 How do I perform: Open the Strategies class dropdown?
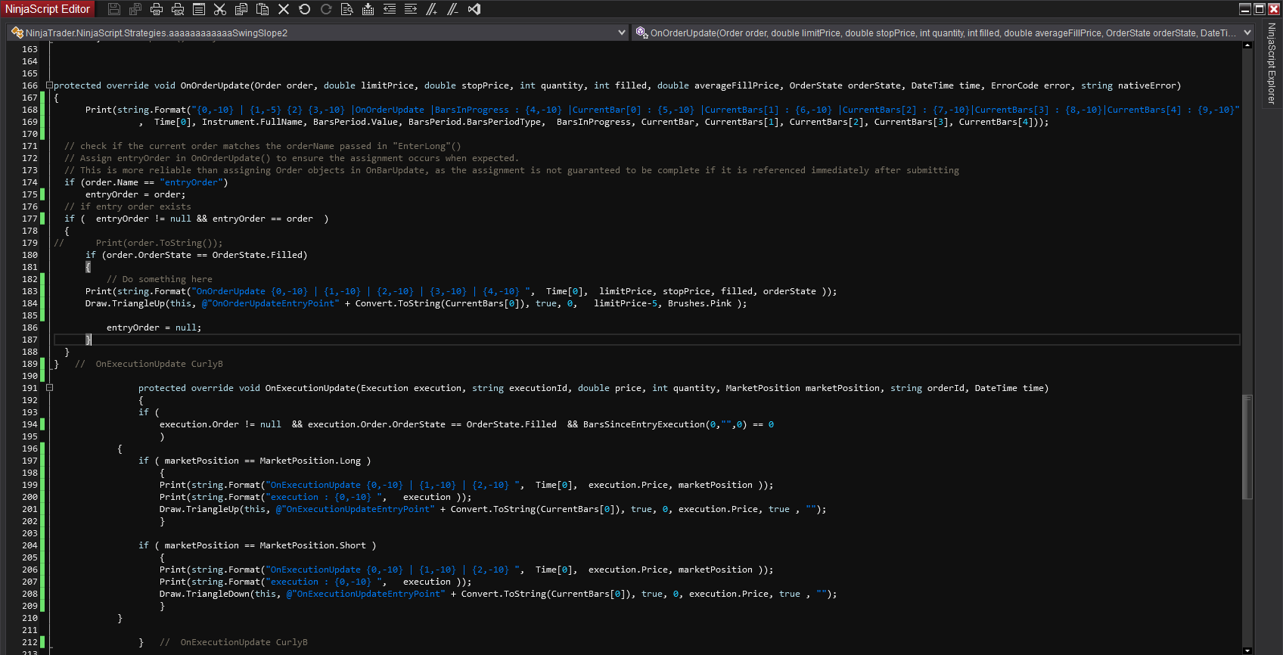[x=622, y=33]
